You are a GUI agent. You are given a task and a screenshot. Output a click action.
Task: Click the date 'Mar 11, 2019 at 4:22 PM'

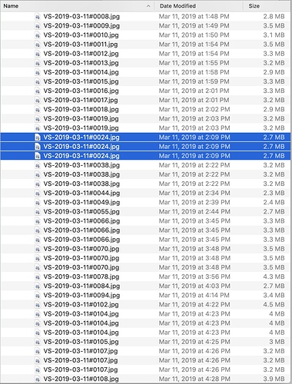click(194, 305)
